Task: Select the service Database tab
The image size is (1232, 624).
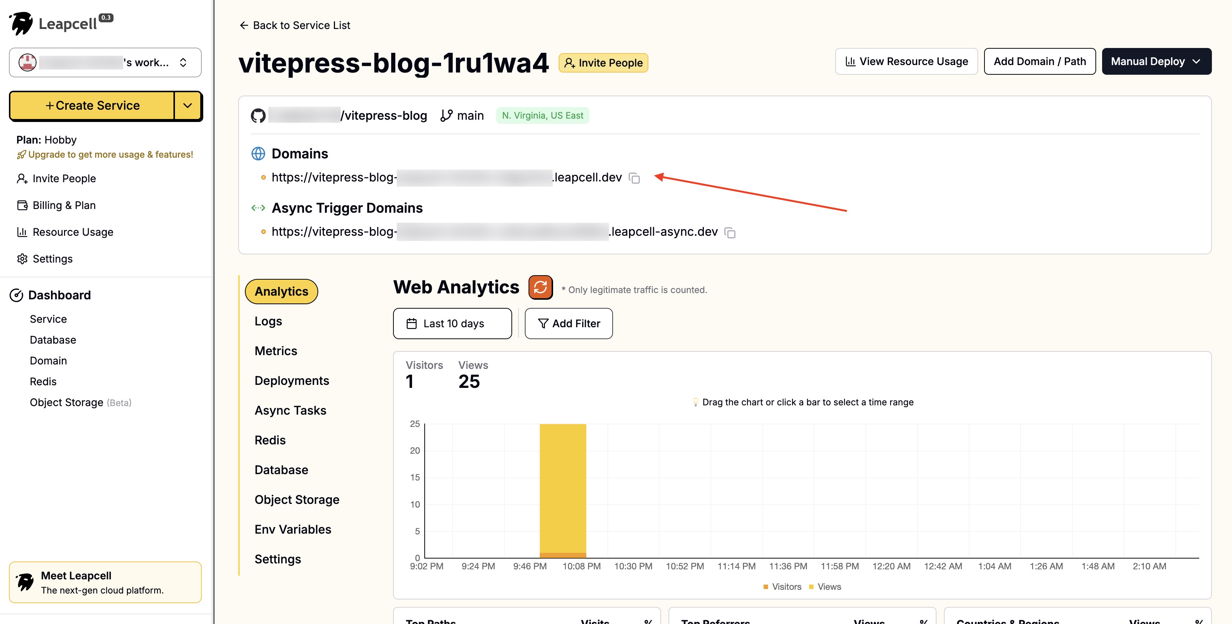Action: (281, 470)
